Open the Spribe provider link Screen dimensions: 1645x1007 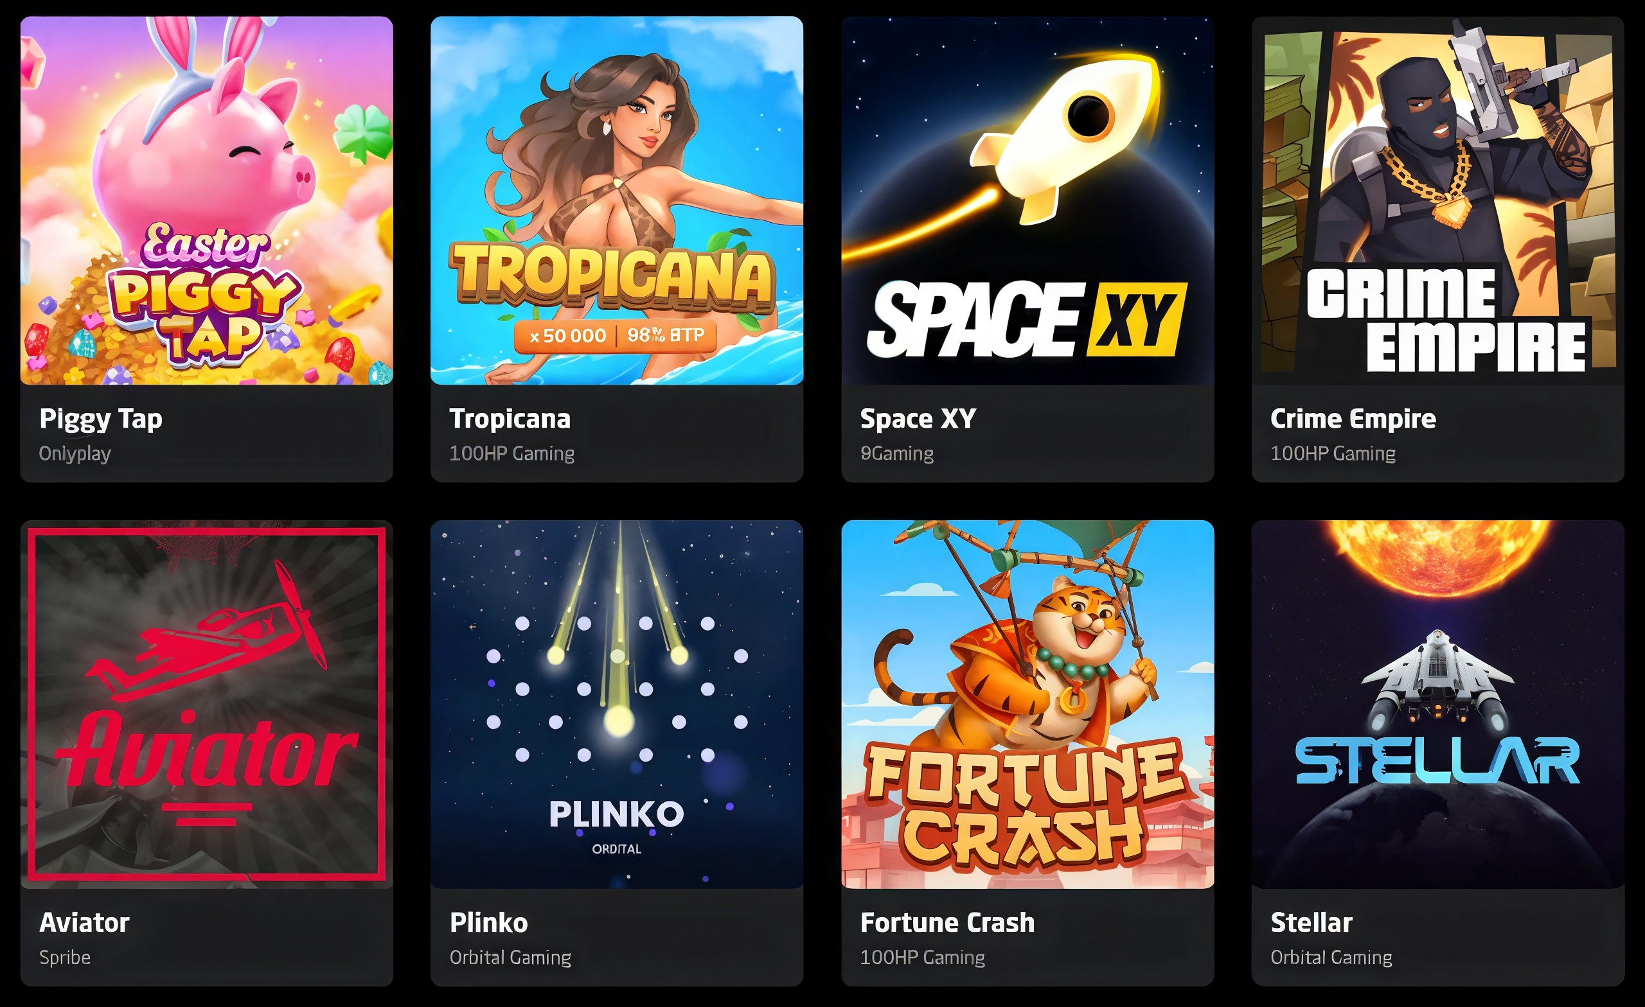click(65, 958)
